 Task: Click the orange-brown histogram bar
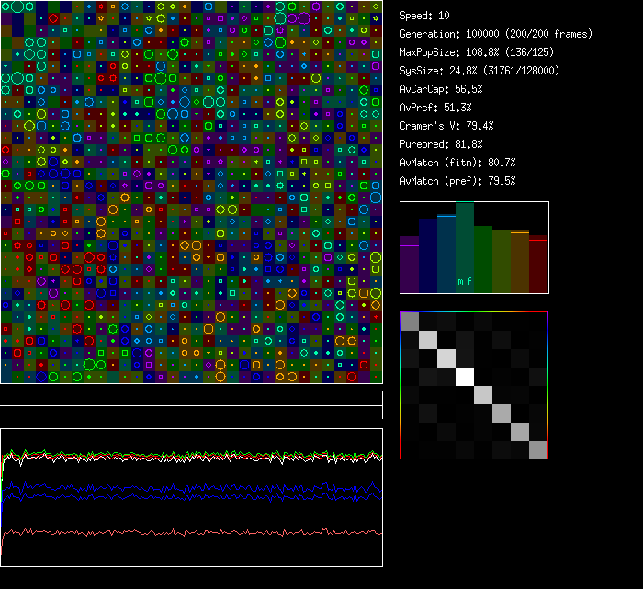tap(520, 263)
